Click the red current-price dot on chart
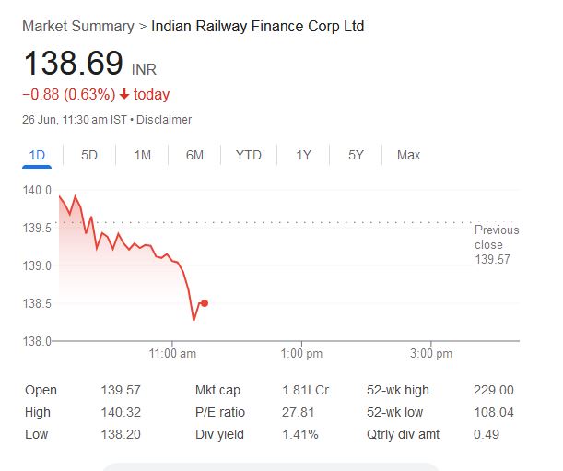Viewport: 563px width, 471px height. click(205, 303)
